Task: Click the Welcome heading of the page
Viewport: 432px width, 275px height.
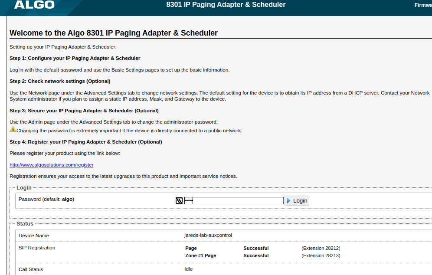Action: pos(114,33)
